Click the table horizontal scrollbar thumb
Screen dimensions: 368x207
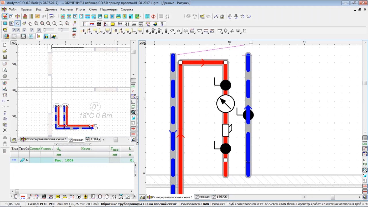coord(17,191)
